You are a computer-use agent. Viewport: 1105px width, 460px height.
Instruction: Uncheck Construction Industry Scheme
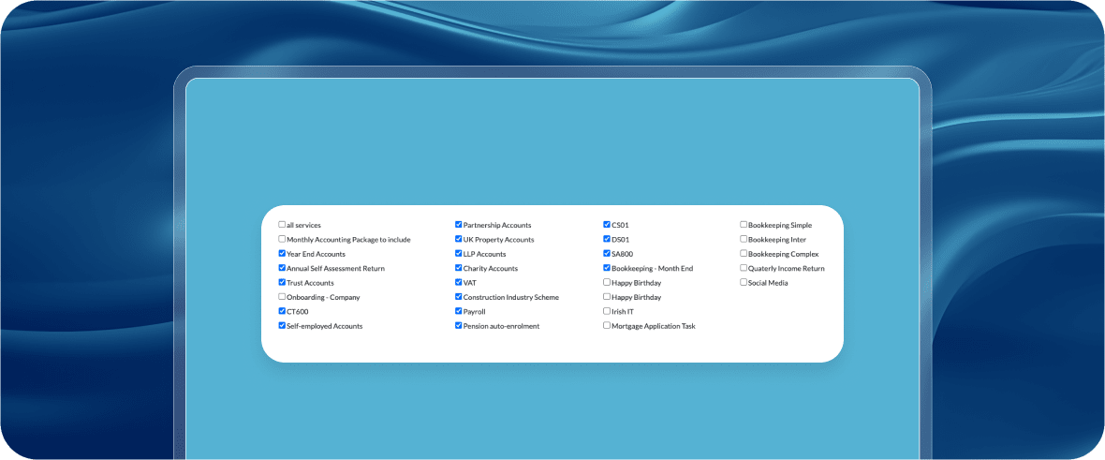(x=459, y=297)
